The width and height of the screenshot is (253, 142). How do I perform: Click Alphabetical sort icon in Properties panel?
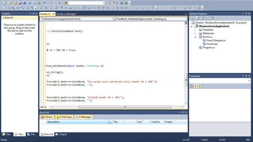coord(196,86)
